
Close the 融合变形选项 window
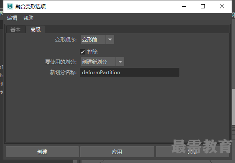(x=222, y=6)
